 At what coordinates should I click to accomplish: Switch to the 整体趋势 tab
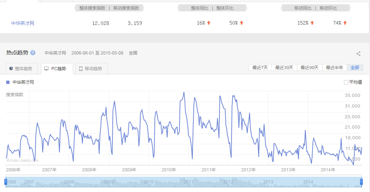click(22, 68)
